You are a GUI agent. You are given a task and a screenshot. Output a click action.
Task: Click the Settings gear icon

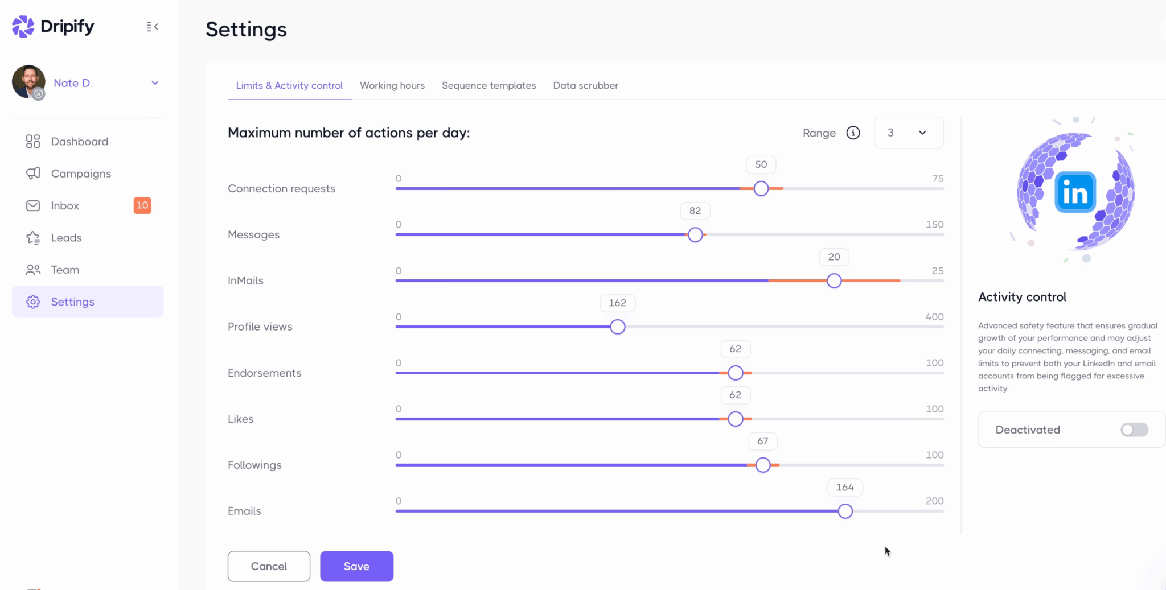(33, 302)
